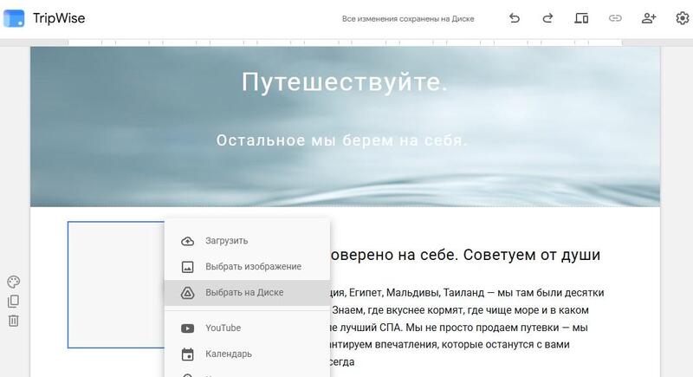Click the Google Sites logo icon
This screenshot has width=693, height=377.
[14, 18]
